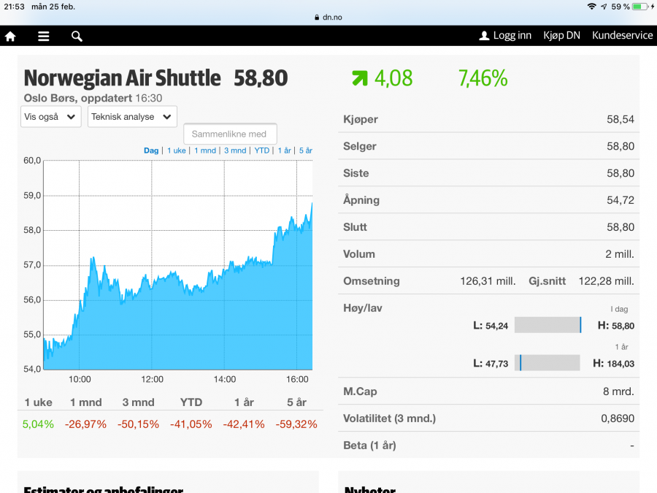Open search with the magnifier icon
Viewport: 657px width, 493px height.
click(x=77, y=36)
